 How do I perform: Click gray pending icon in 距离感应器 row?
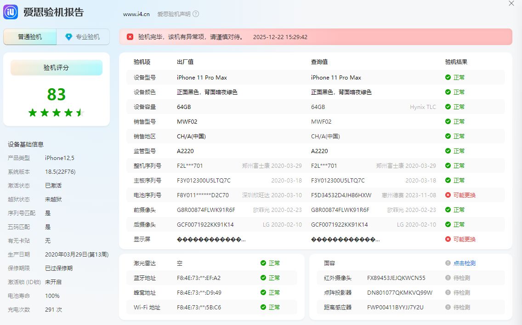tap(448, 307)
